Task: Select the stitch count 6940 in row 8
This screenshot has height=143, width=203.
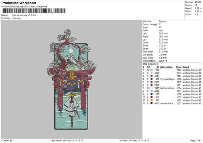Action: click(x=157, y=91)
